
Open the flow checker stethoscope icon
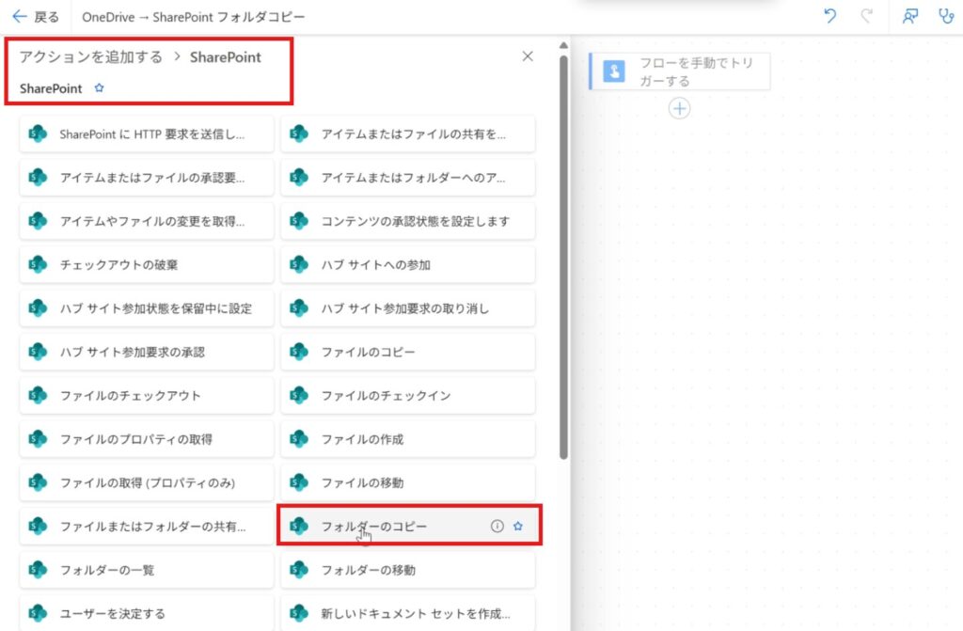tap(945, 17)
